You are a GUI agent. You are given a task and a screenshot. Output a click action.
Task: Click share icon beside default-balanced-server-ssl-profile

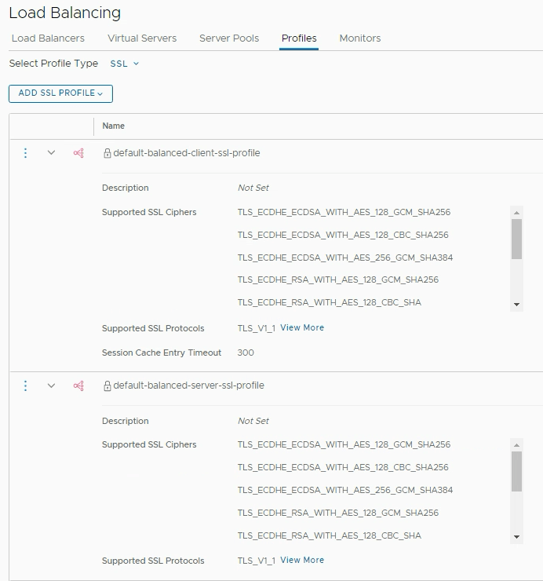tap(78, 386)
